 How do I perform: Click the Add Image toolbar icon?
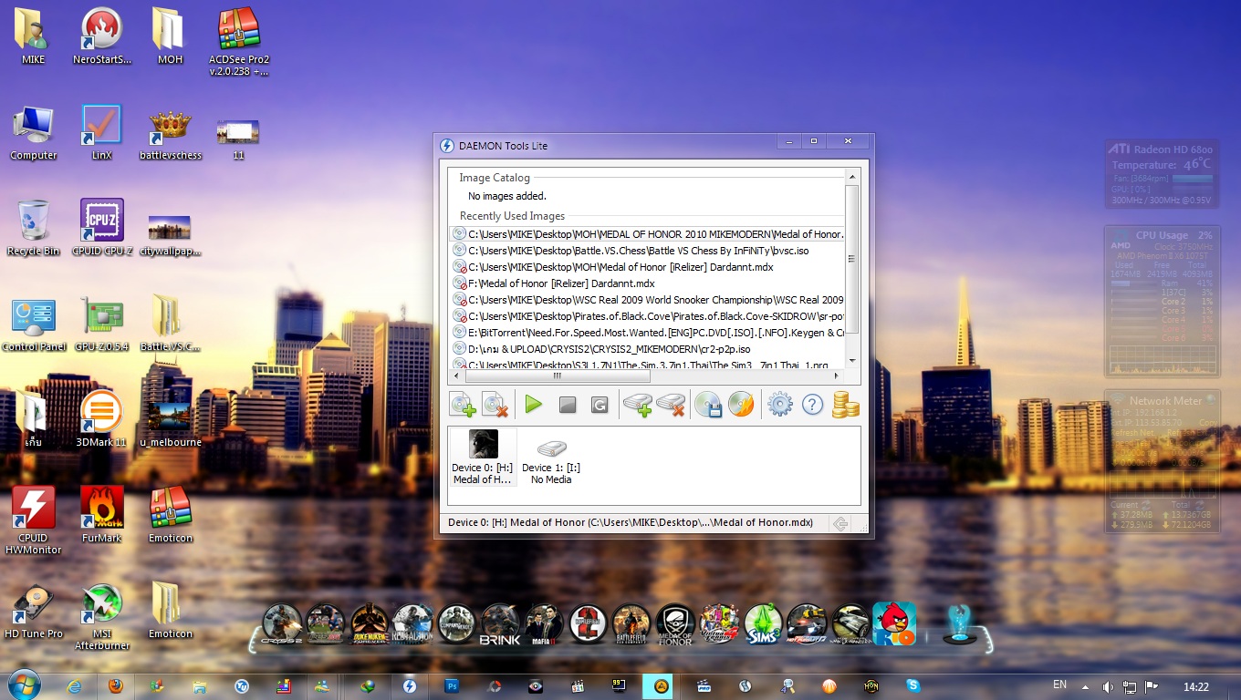463,404
